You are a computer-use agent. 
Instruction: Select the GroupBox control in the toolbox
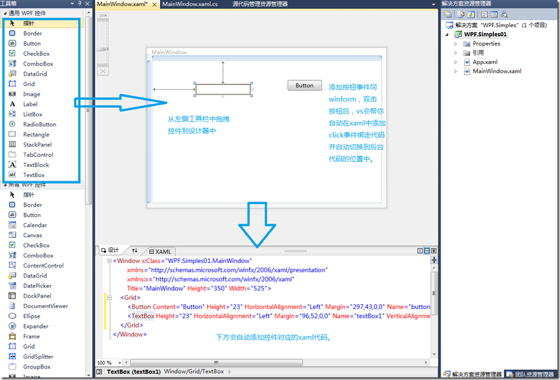click(x=43, y=367)
